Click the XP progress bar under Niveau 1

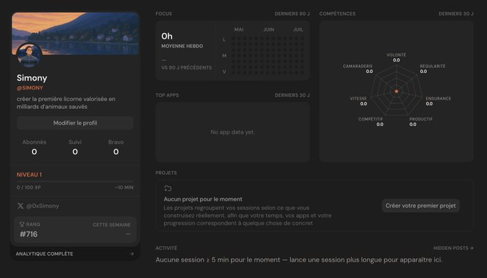[x=75, y=181]
